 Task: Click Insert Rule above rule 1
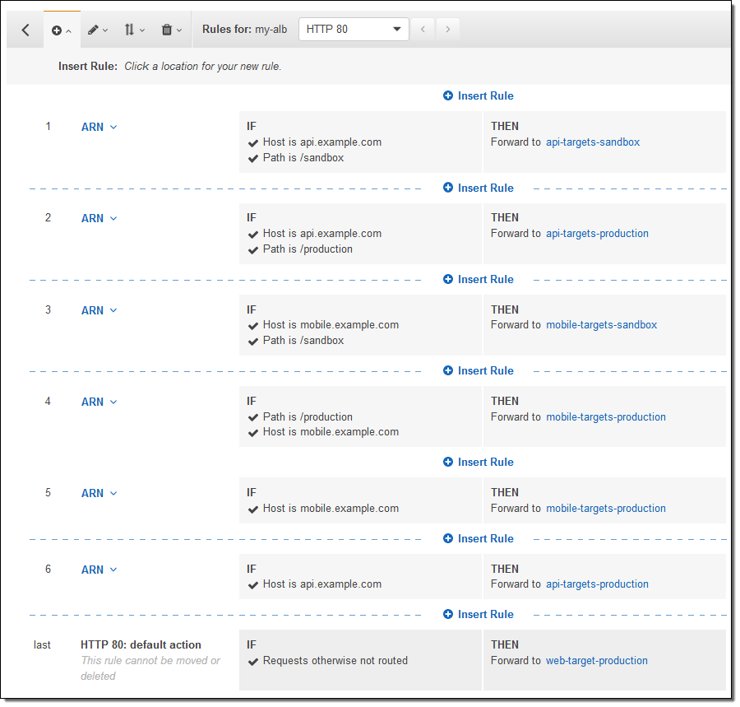pyautogui.click(x=478, y=96)
